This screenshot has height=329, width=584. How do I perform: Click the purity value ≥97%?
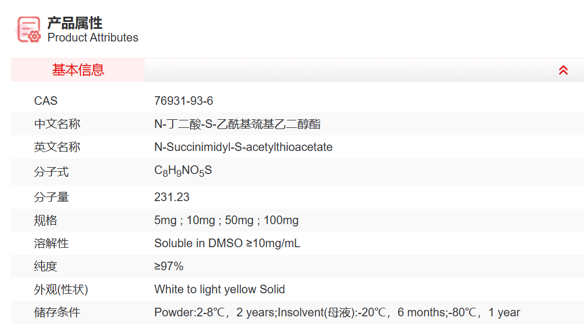coord(169,266)
